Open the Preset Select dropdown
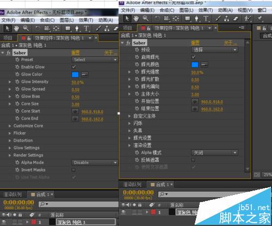 [x=95, y=59]
